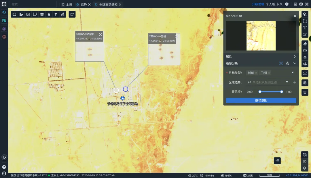This screenshot has height=178, width=311.
Task: Take a screenshot with the camera icon
Action: [x=301, y=4]
